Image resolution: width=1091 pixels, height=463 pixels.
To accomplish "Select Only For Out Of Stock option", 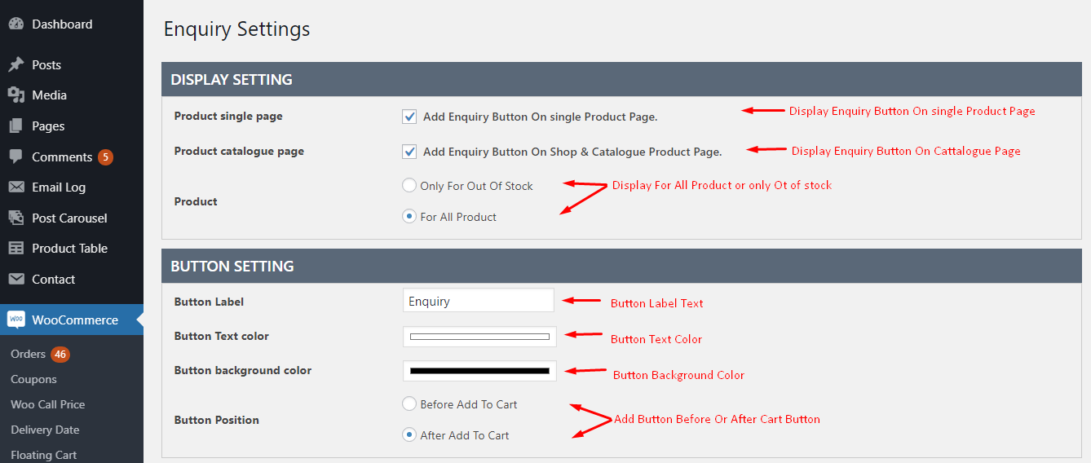I will click(x=409, y=186).
